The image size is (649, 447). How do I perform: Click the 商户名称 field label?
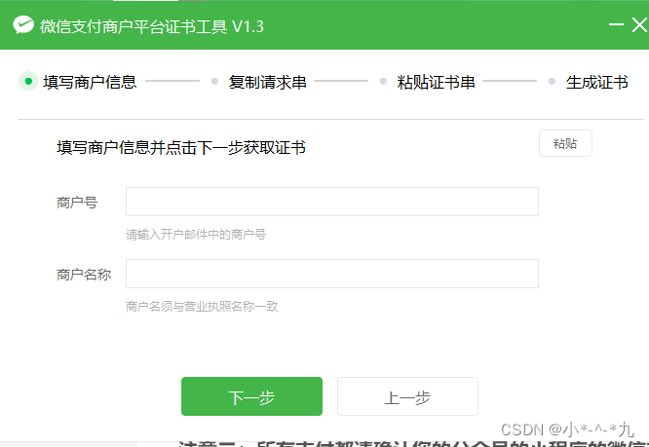(x=84, y=275)
